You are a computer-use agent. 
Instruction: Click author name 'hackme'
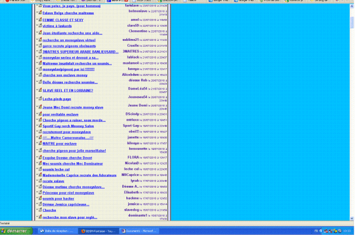[x=132, y=198]
